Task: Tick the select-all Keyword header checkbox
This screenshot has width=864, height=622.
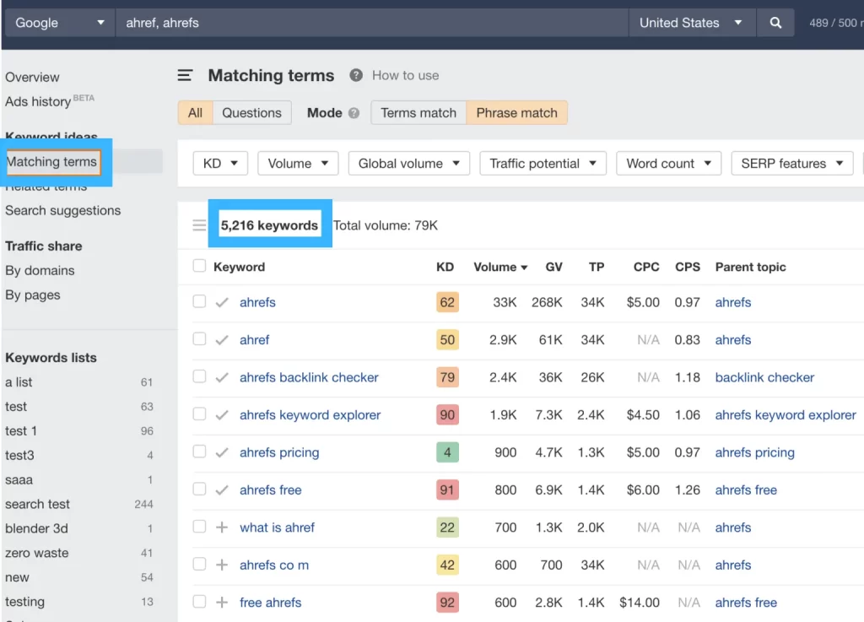Action: (199, 266)
